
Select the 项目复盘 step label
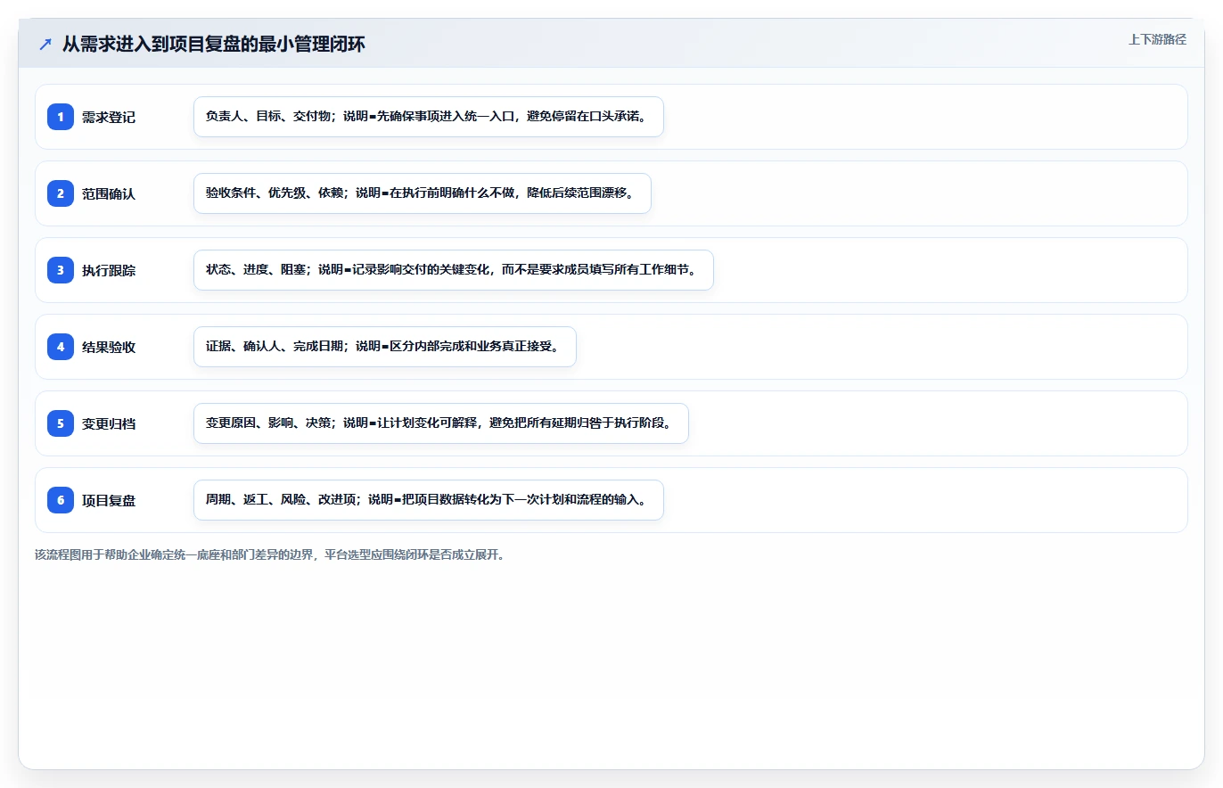point(109,500)
